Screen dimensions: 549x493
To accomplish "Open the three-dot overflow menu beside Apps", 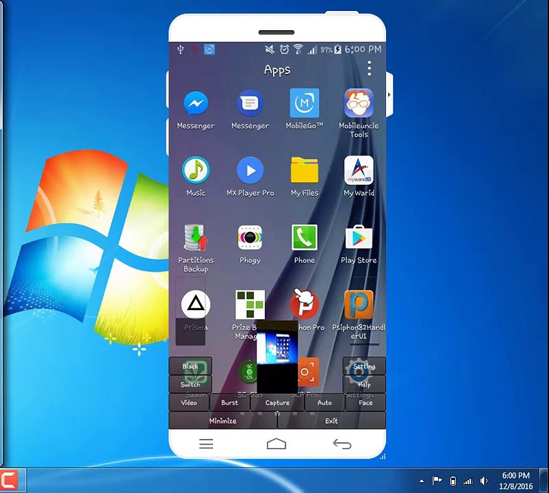I will pyautogui.click(x=369, y=68).
